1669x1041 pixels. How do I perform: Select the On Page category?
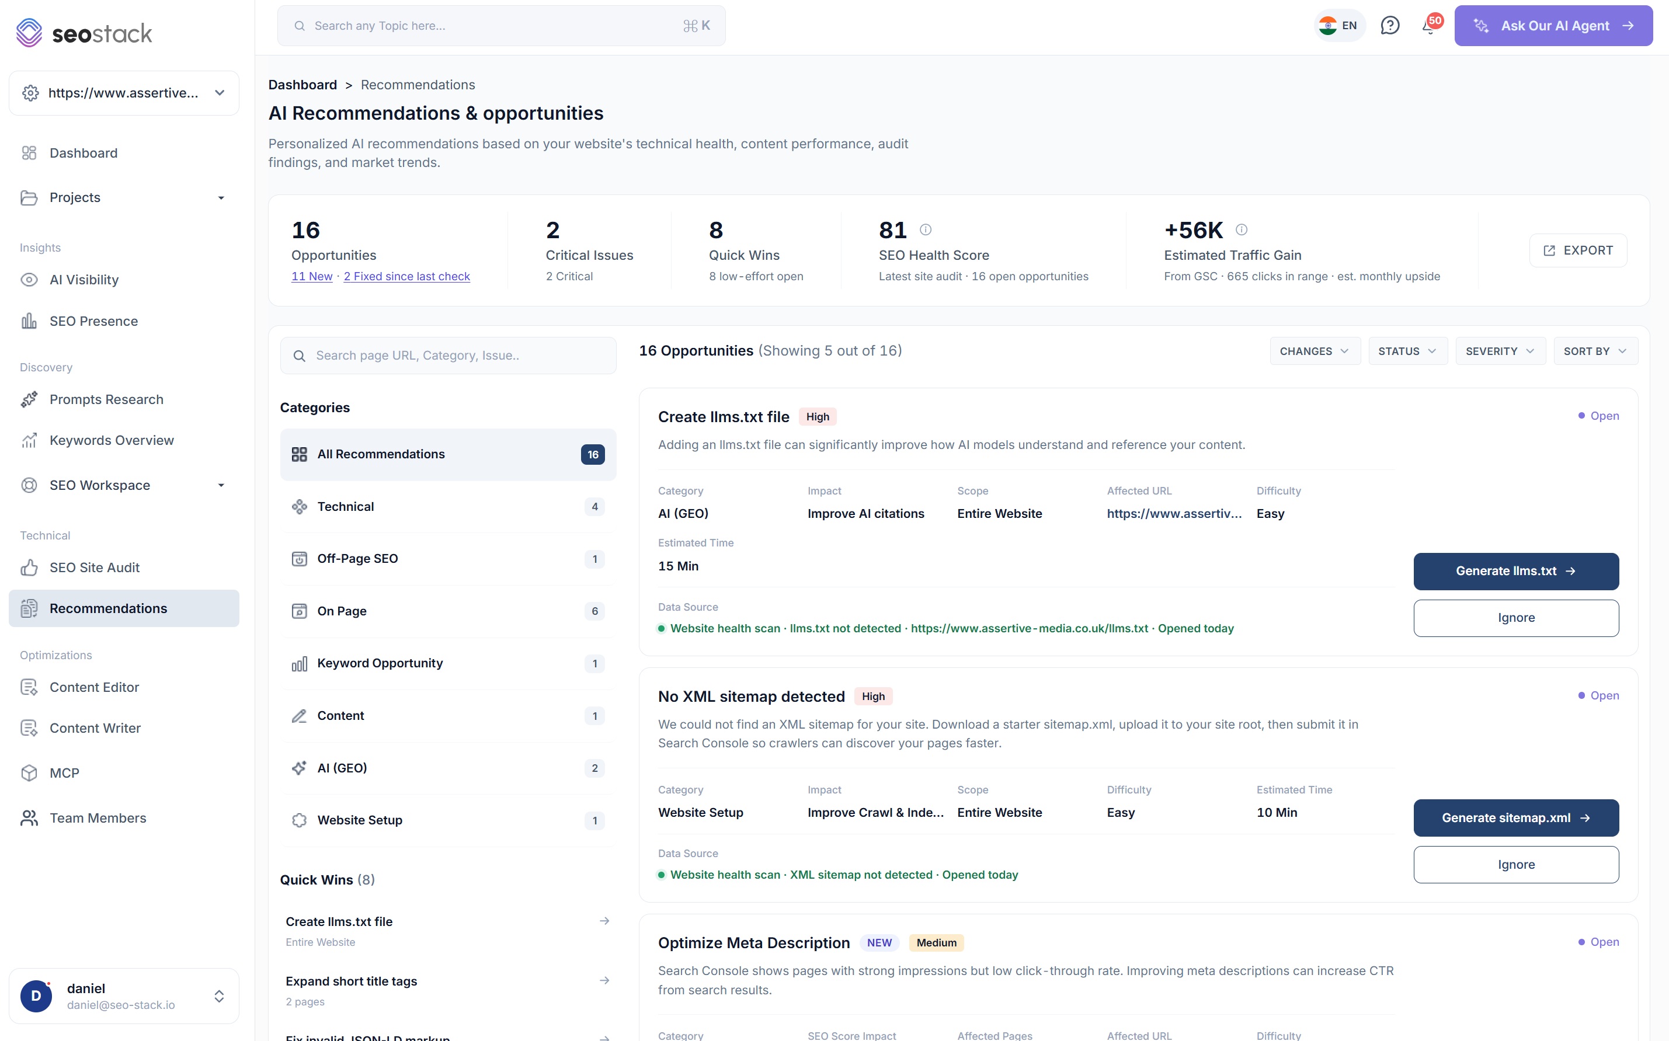click(x=447, y=611)
